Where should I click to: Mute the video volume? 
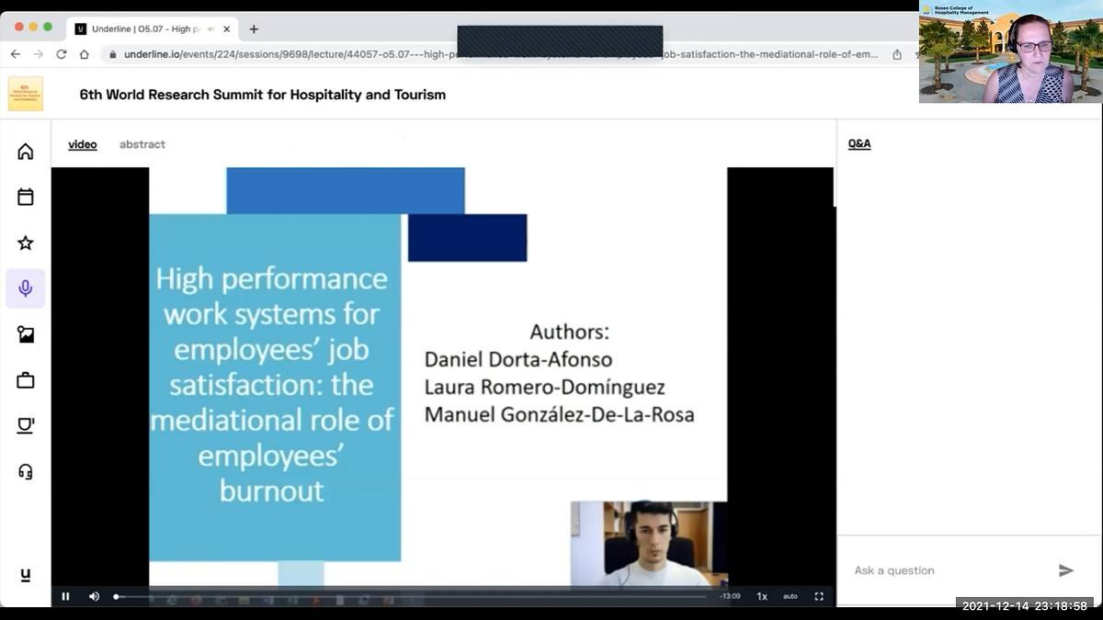point(94,596)
